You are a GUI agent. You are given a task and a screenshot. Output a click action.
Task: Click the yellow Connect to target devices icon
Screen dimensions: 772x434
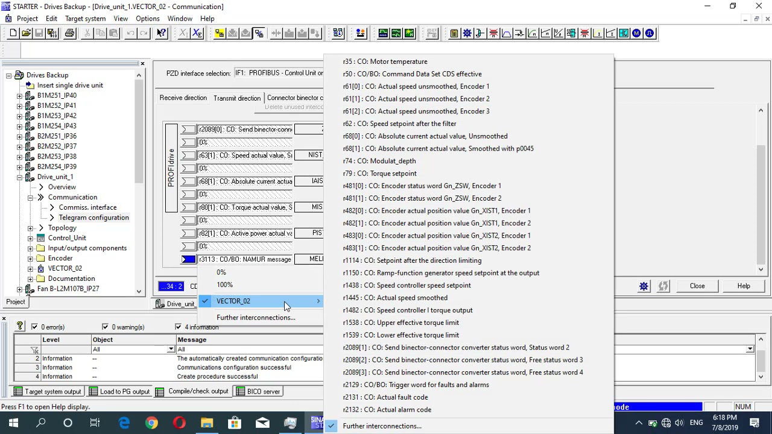[220, 33]
